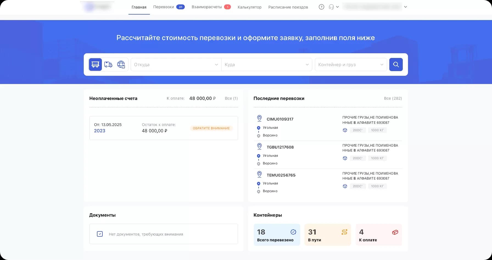
Task: Select the rail transport mode icon
Action: click(x=95, y=65)
